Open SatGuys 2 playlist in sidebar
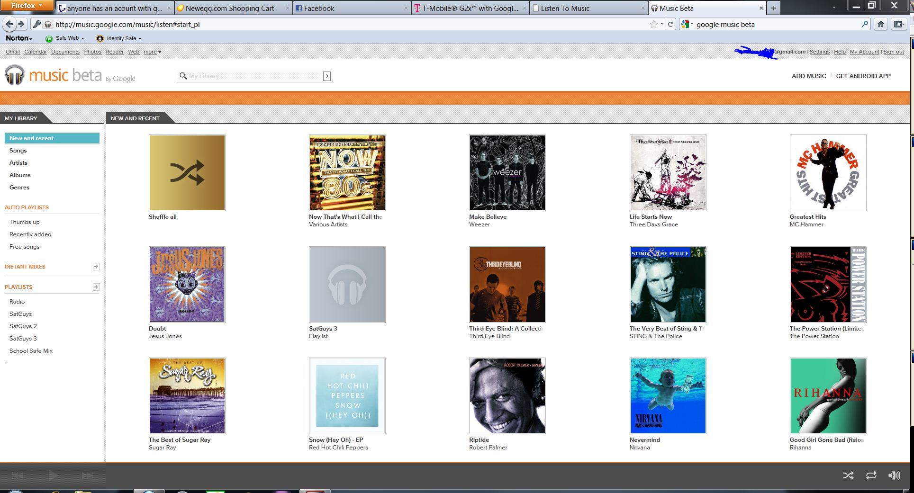914x493 pixels. coord(23,326)
